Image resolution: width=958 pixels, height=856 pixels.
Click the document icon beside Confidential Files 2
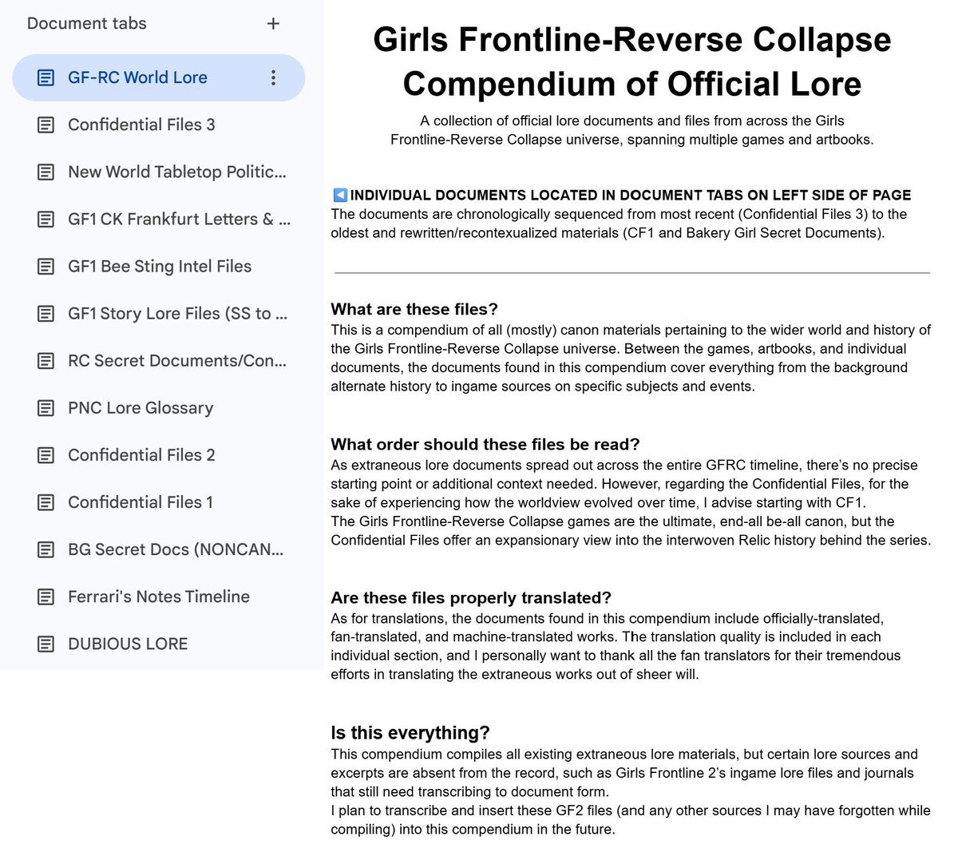tap(46, 454)
